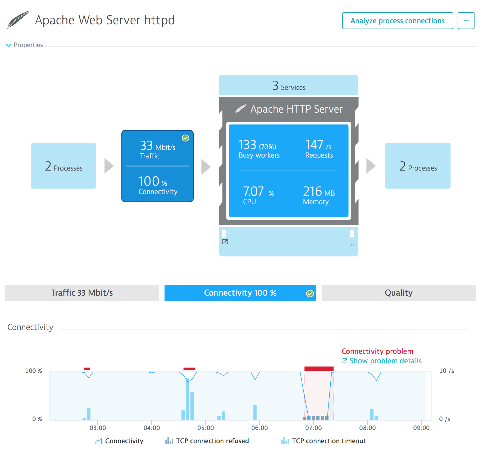Image resolution: width=483 pixels, height=467 pixels.
Task: Click the Apache Web Server httpd title
Action: tap(105, 20)
